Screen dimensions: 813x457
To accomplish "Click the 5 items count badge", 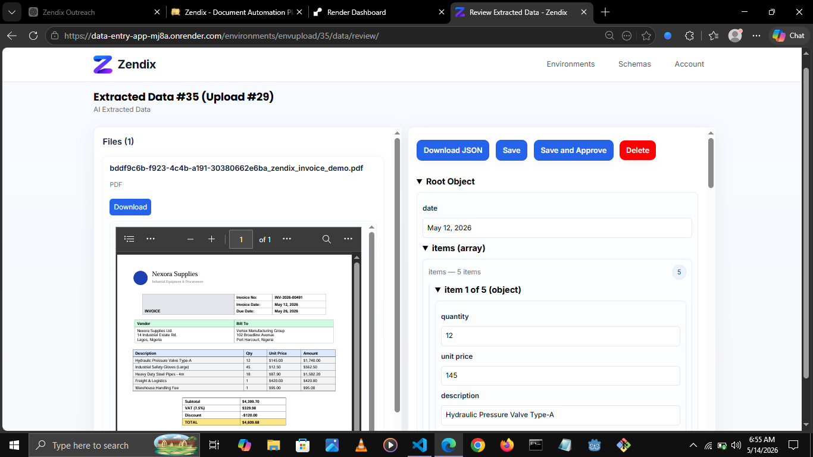I will click(x=679, y=272).
